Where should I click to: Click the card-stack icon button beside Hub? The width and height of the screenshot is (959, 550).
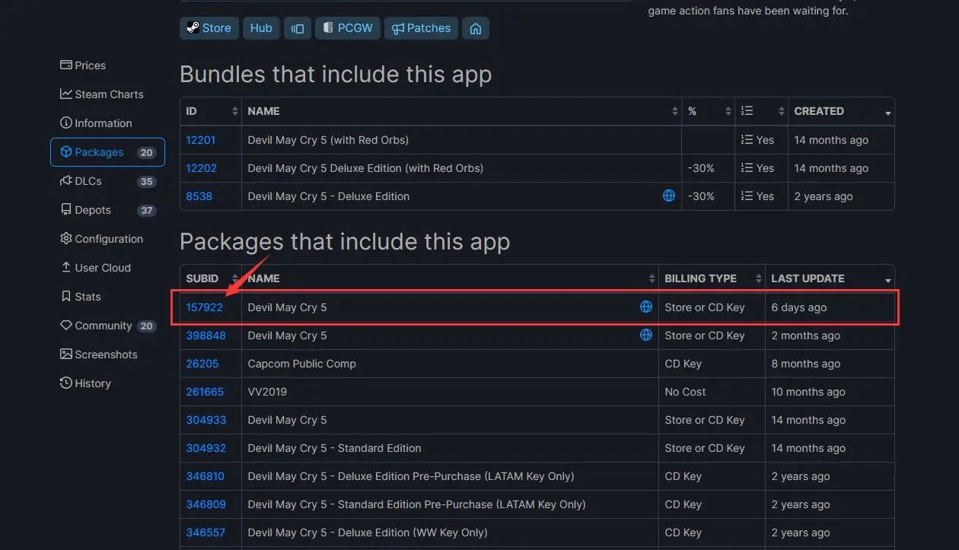pos(298,28)
